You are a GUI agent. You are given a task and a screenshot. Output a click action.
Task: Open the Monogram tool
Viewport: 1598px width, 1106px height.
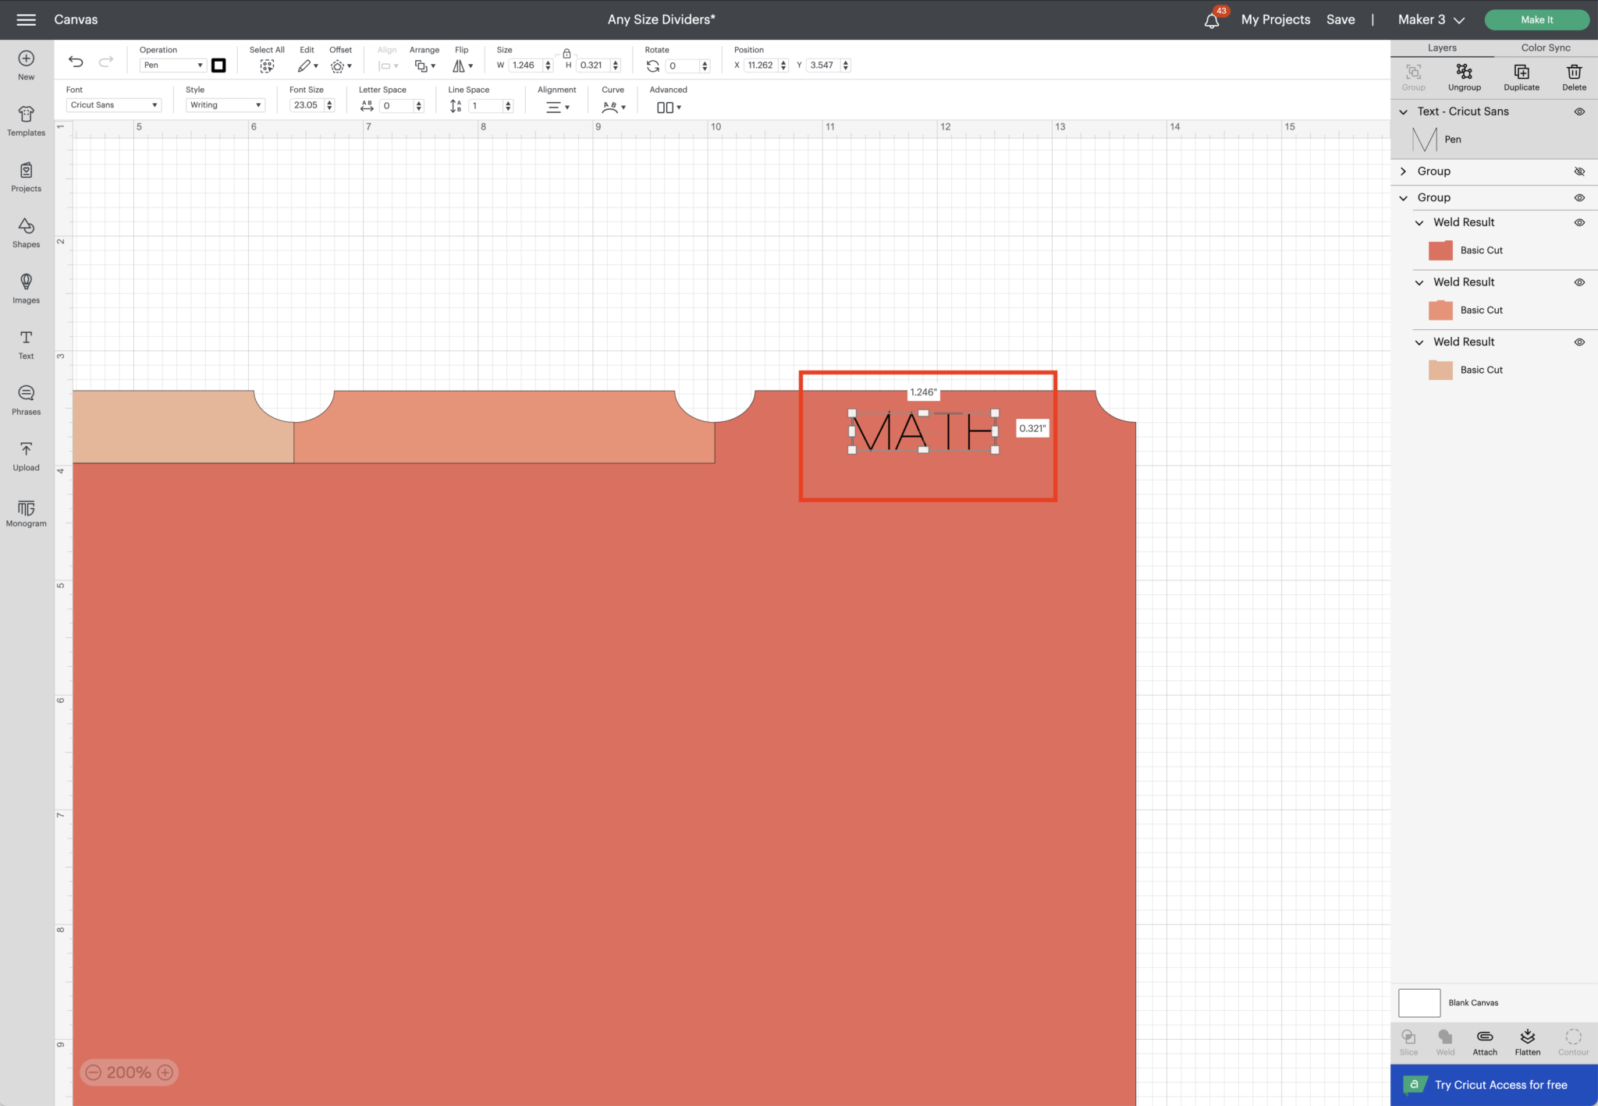click(26, 512)
